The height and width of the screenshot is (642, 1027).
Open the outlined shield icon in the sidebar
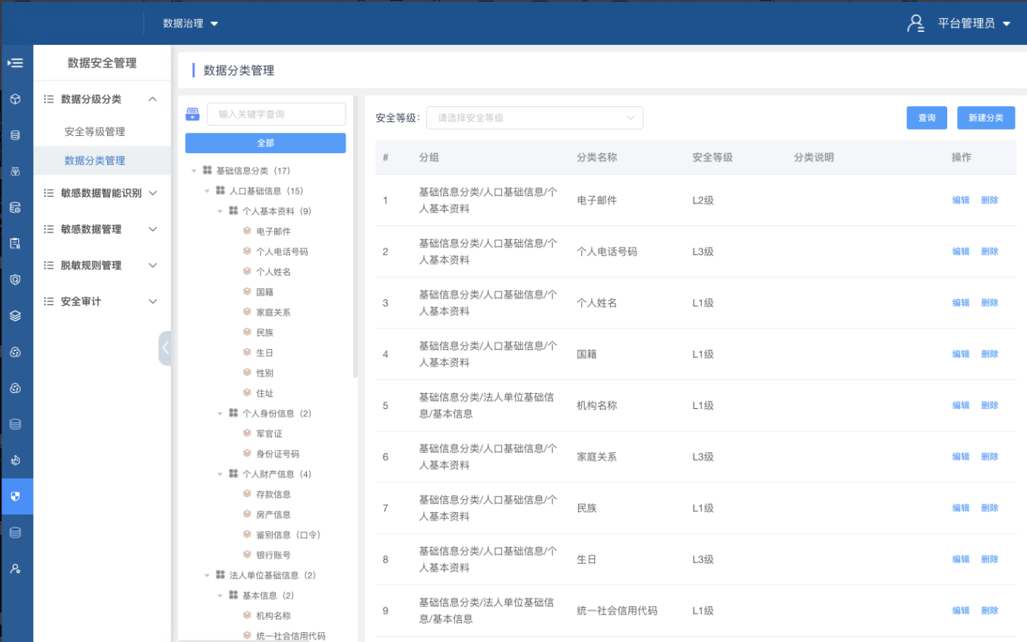point(15,279)
